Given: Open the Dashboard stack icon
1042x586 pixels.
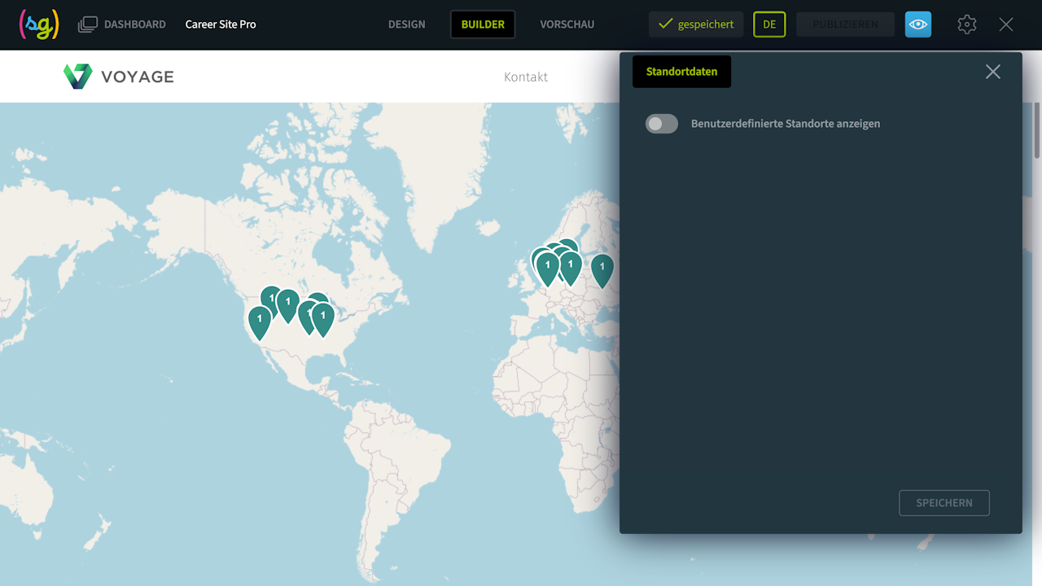Looking at the screenshot, I should (x=87, y=24).
